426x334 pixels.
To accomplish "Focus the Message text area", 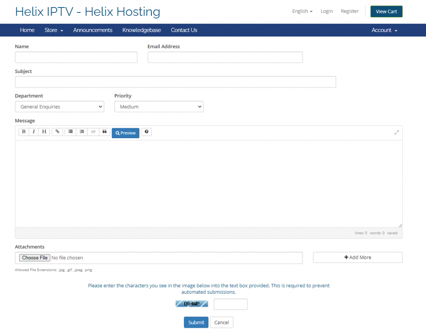I will 209,184.
